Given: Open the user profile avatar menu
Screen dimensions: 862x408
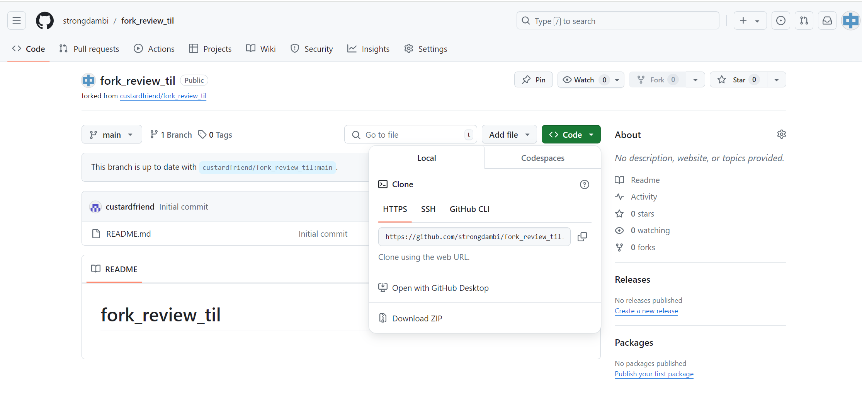Looking at the screenshot, I should click(x=850, y=20).
